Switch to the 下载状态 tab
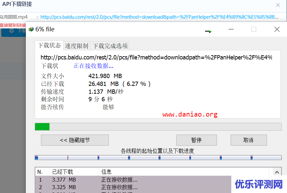287x193 pixels. (49, 46)
